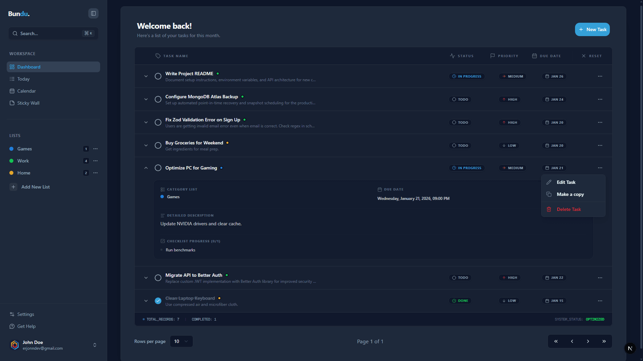The width and height of the screenshot is (643, 361).
Task: Open the sidebar collapse icon next to Bundu
Action: click(x=93, y=13)
